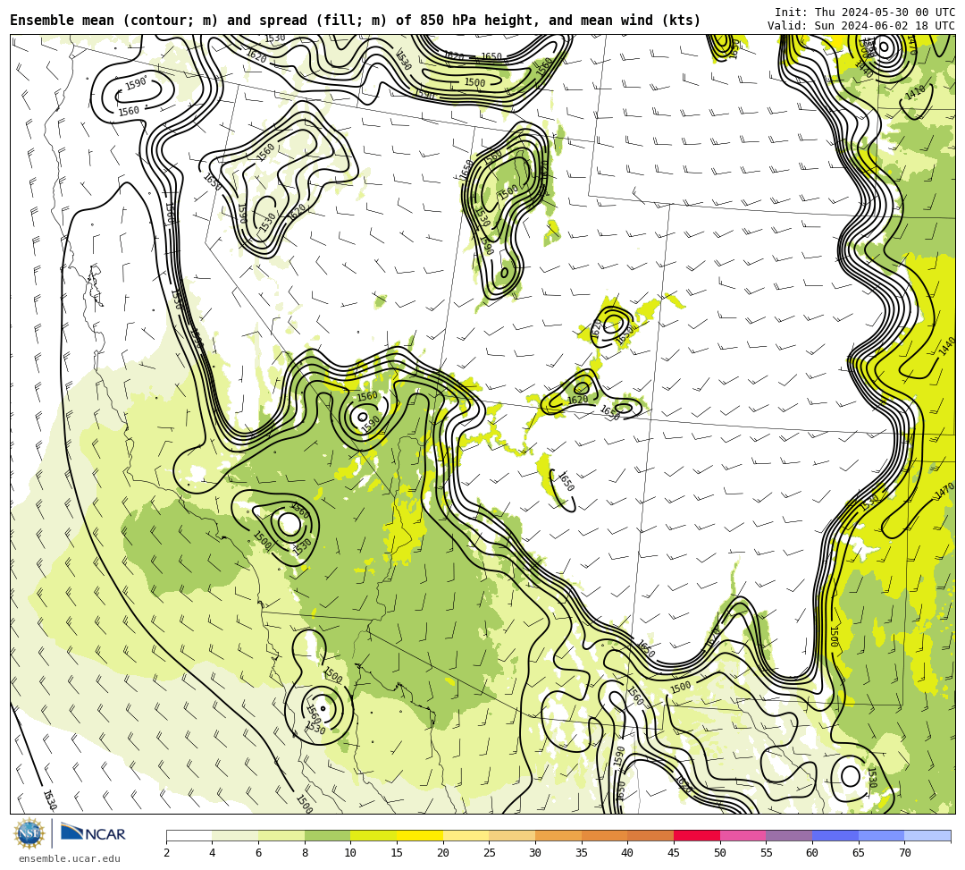Click the colorbar tick label 10
The image size is (965, 870).
coord(351,853)
